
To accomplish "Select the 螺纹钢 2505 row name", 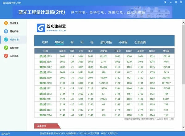I will click(x=46, y=56).
